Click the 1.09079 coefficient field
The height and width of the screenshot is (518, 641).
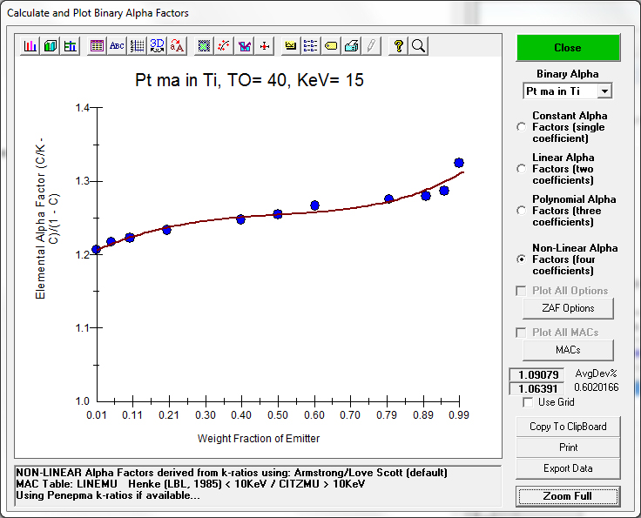tap(536, 374)
